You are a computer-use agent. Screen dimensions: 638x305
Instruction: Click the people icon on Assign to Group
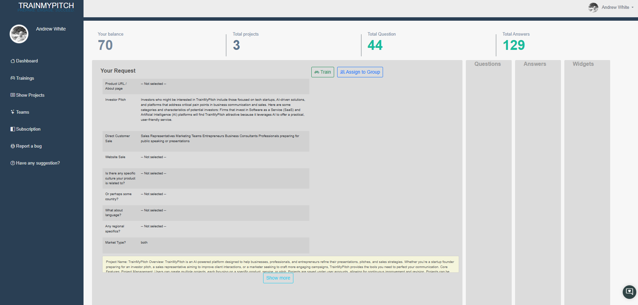pos(343,72)
